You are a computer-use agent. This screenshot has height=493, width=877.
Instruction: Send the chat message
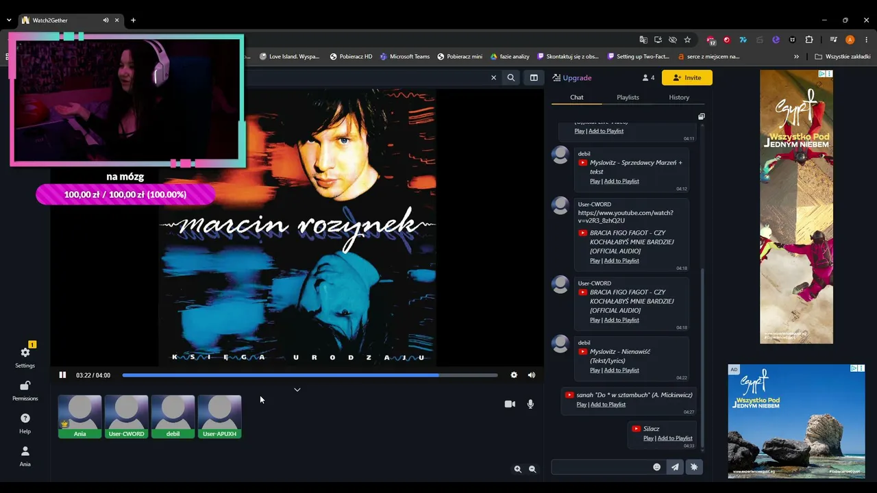point(675,467)
